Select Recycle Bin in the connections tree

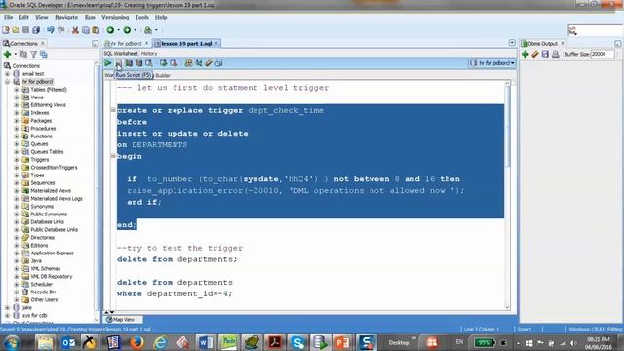click(43, 292)
